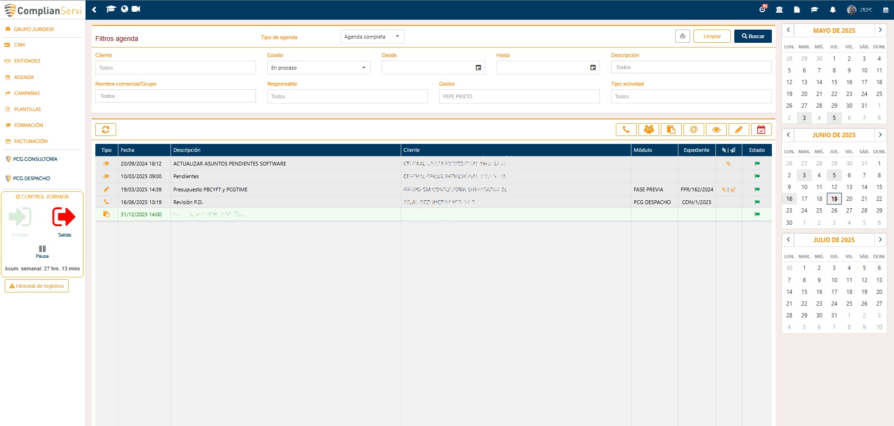The width and height of the screenshot is (894, 426).
Task: Click the Limpiar button
Action: click(x=712, y=36)
